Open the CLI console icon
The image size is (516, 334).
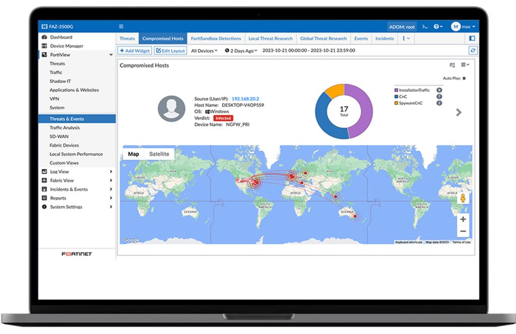[425, 26]
